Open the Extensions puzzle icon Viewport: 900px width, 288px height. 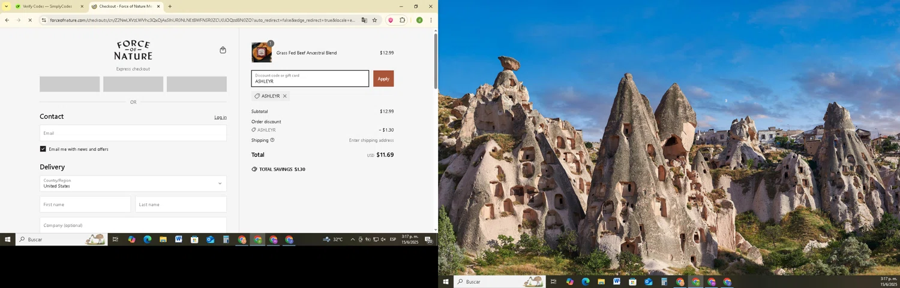click(403, 20)
